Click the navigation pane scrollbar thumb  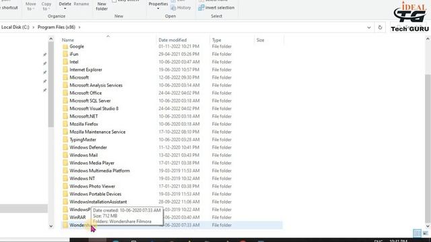point(51,85)
